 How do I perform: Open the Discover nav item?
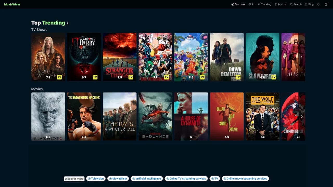tap(238, 4)
